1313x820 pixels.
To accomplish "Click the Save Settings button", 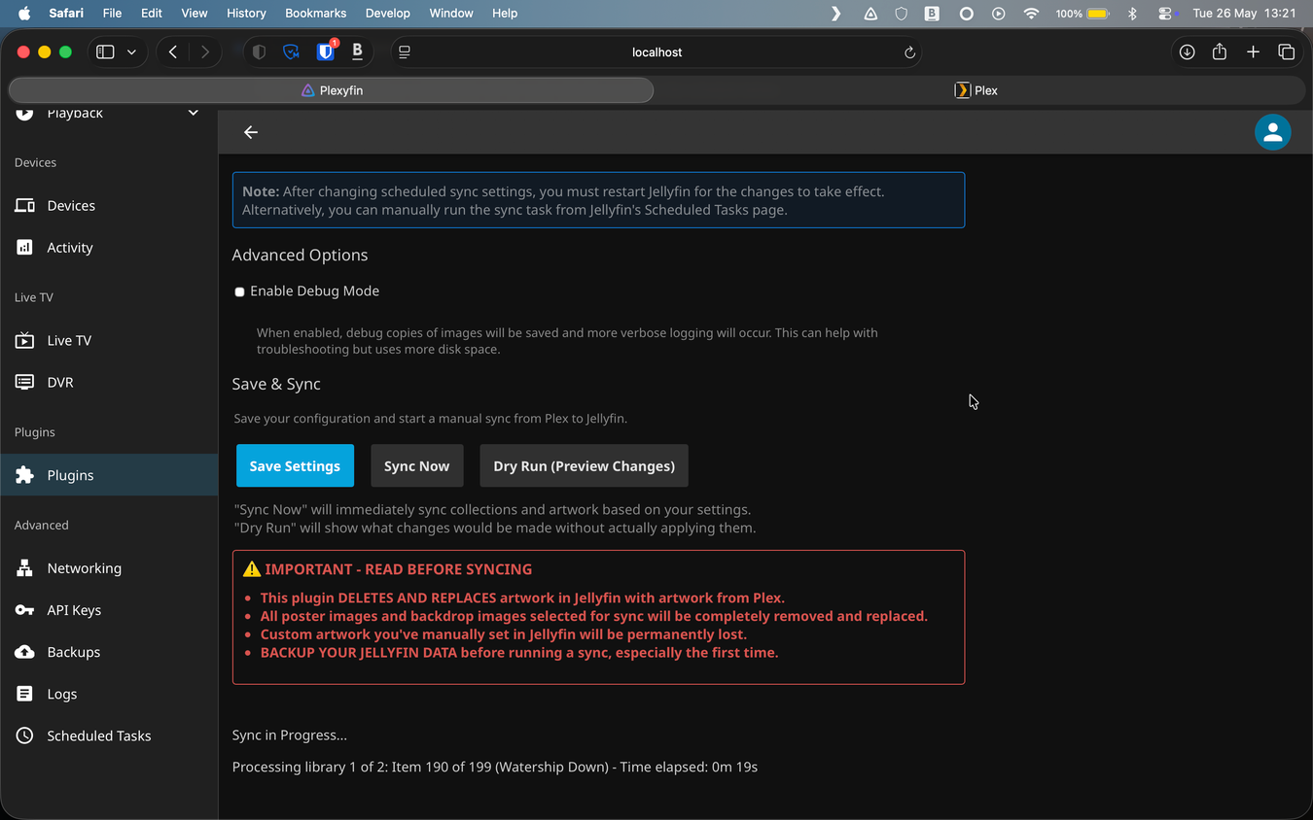I will [x=295, y=466].
